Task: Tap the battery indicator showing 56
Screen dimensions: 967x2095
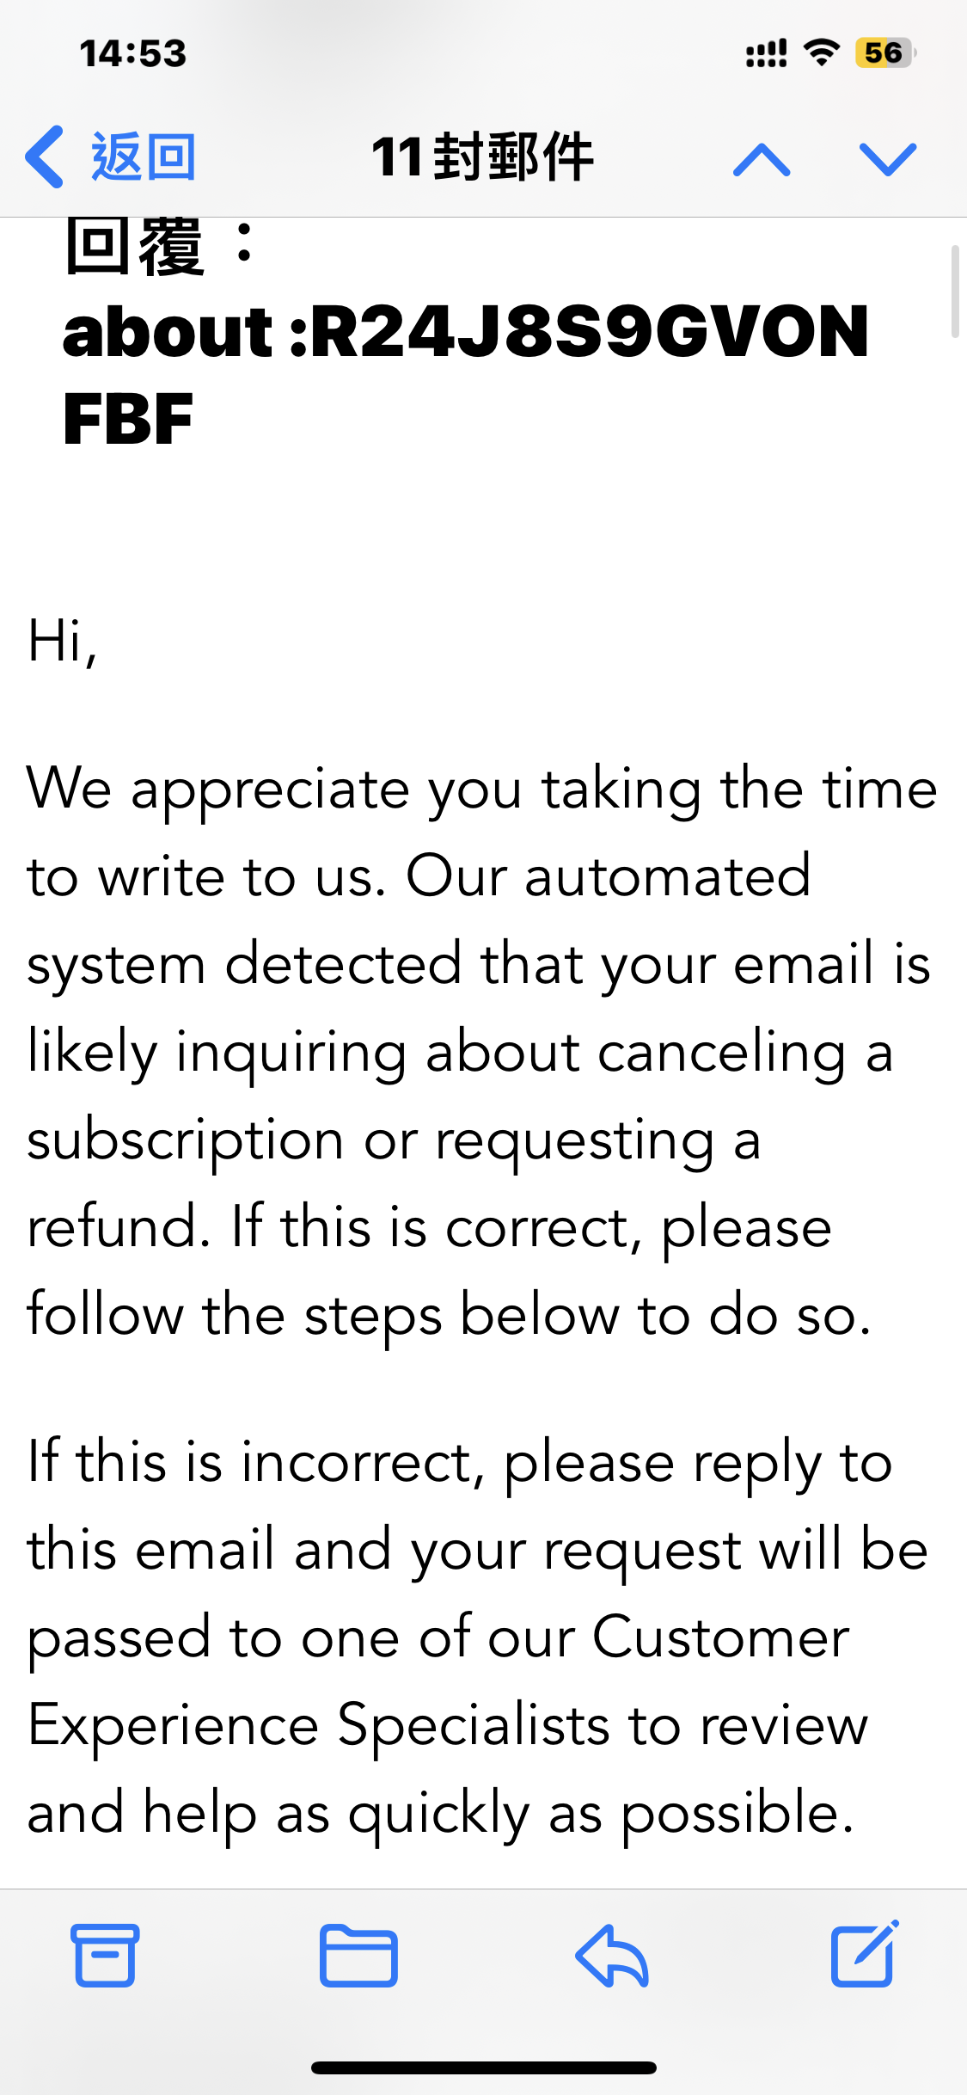Action: (884, 53)
